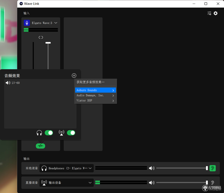The width and height of the screenshot is (224, 193).
Task: Click the local mix output volume slider handle
Action: click(x=207, y=168)
